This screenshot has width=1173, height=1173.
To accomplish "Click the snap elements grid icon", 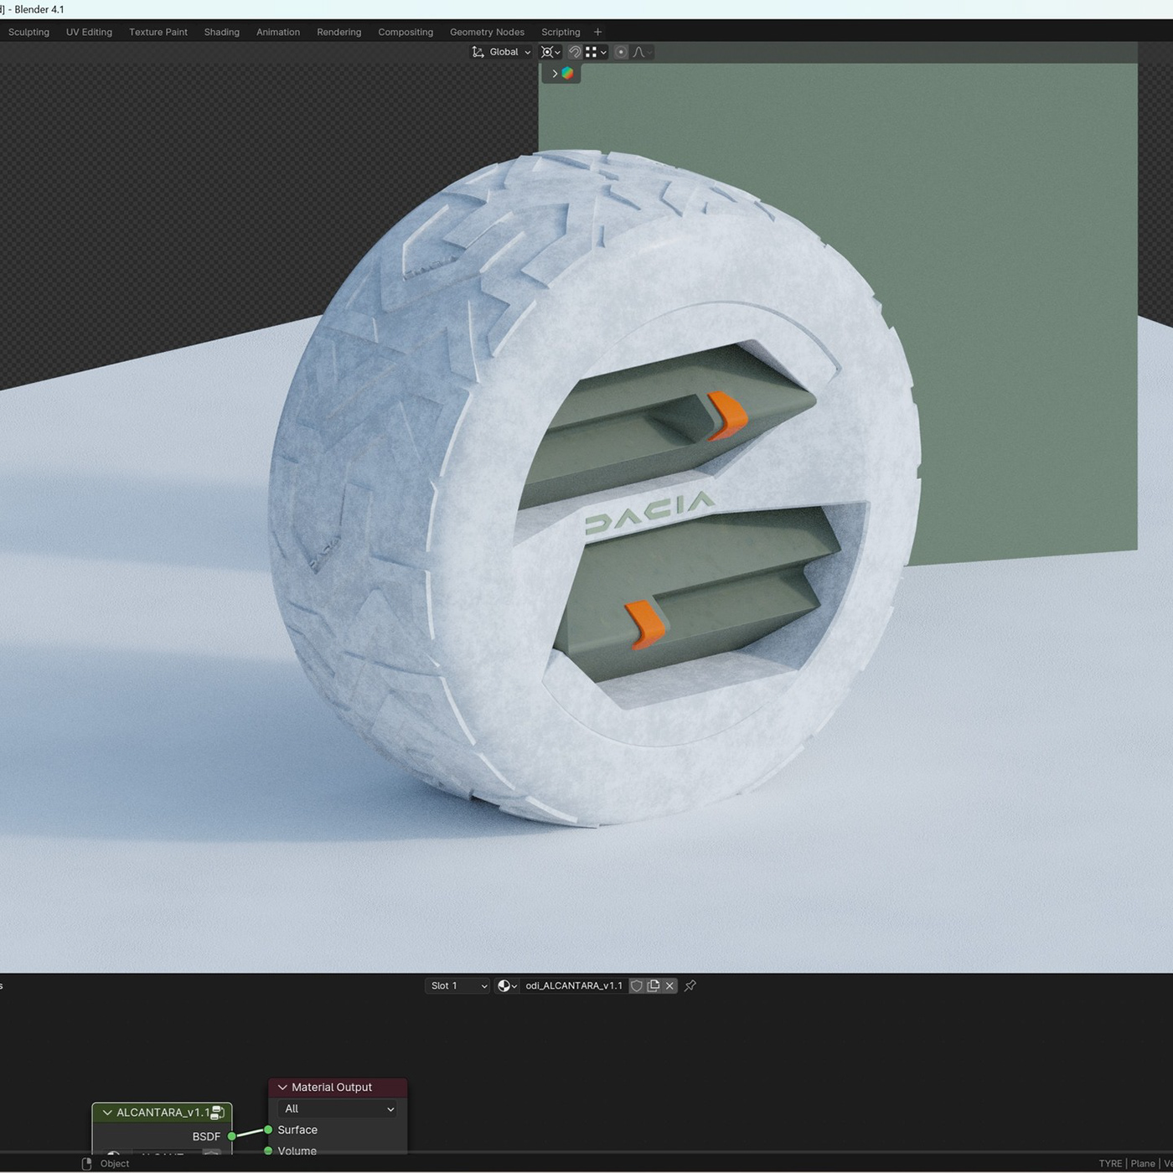I will click(592, 52).
